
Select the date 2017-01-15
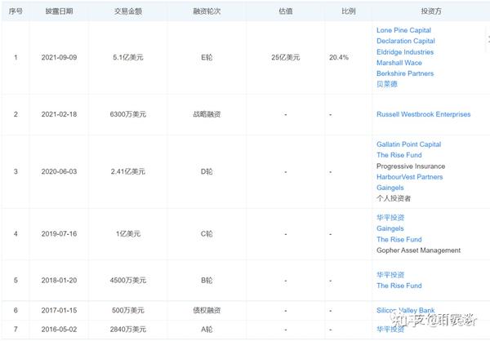pos(59,310)
